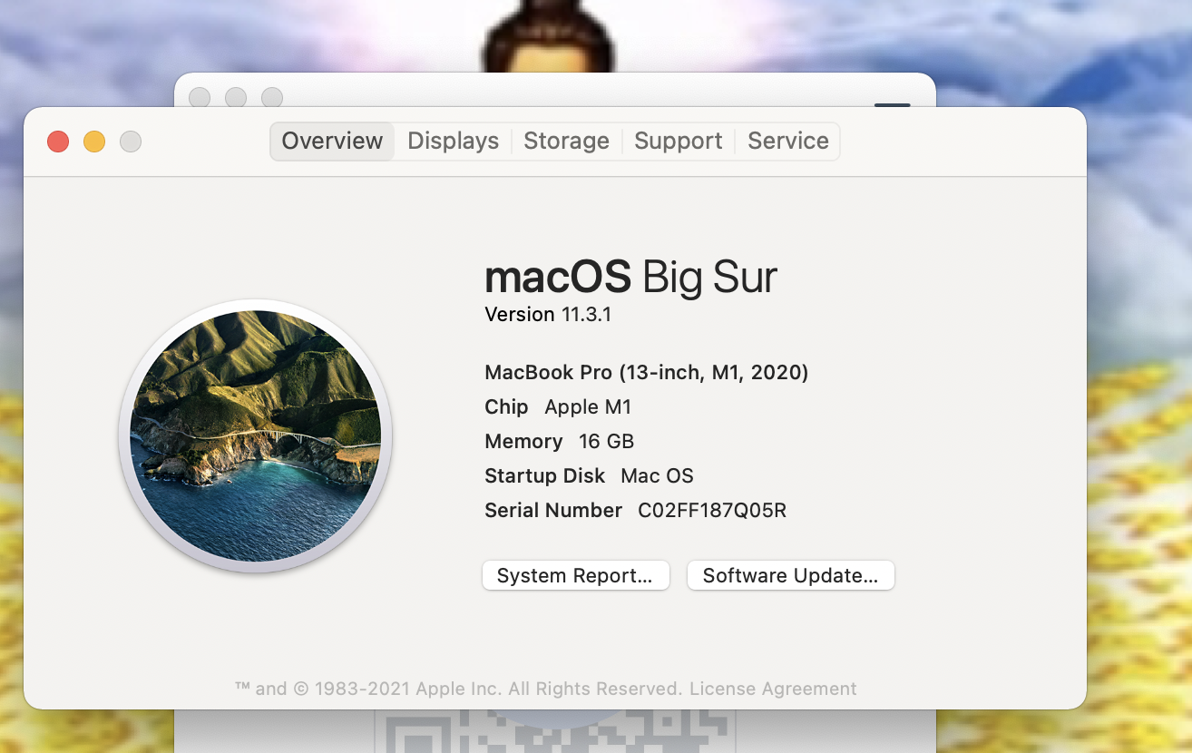Go to the Support tab

(678, 142)
